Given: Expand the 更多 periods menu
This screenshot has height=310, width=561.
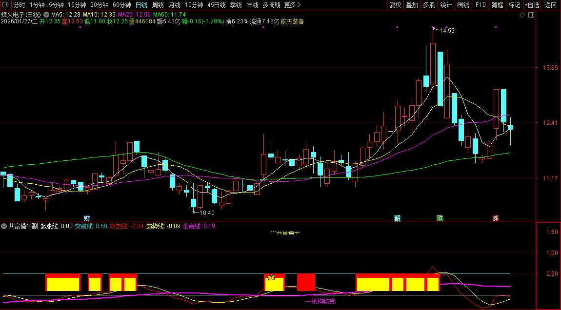Looking at the screenshot, I should (x=292, y=5).
